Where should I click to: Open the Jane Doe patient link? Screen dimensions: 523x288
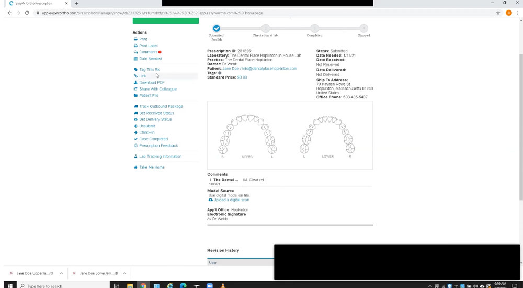tap(231, 69)
